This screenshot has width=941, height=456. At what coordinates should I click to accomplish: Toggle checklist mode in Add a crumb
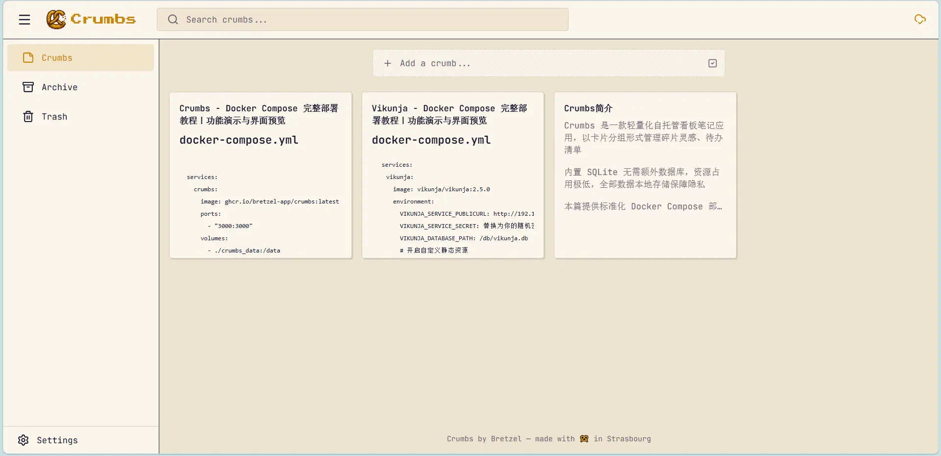713,63
